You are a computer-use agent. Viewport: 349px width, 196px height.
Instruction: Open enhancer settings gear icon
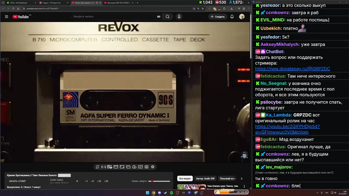tap(153, 167)
